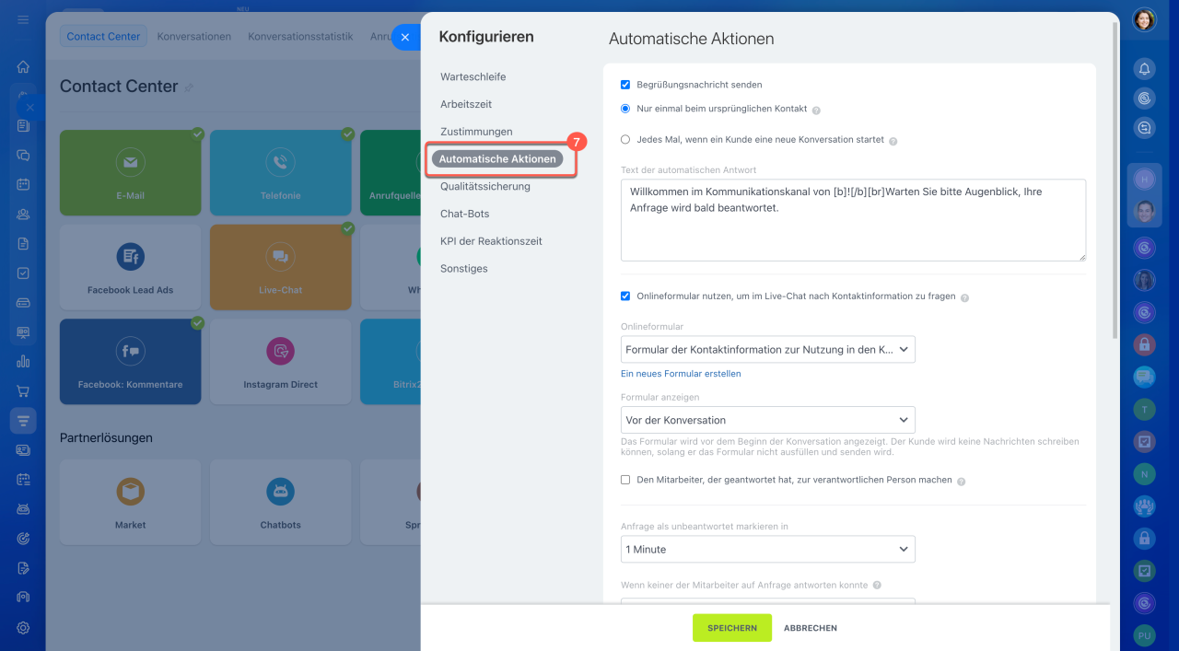
Task: Open the settings gear icon in left sidebar
Action: [23, 628]
